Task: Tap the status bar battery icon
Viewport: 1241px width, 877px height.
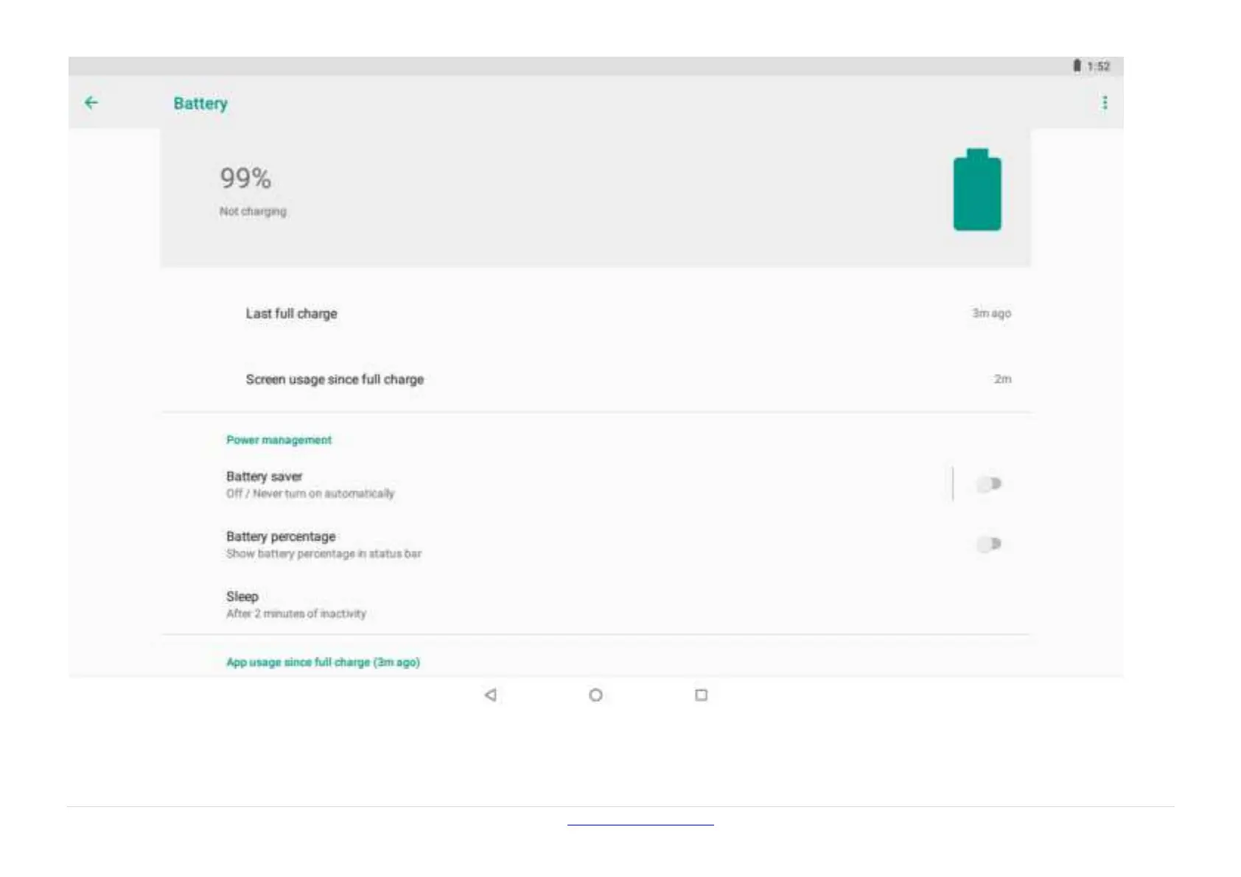Action: [1077, 66]
